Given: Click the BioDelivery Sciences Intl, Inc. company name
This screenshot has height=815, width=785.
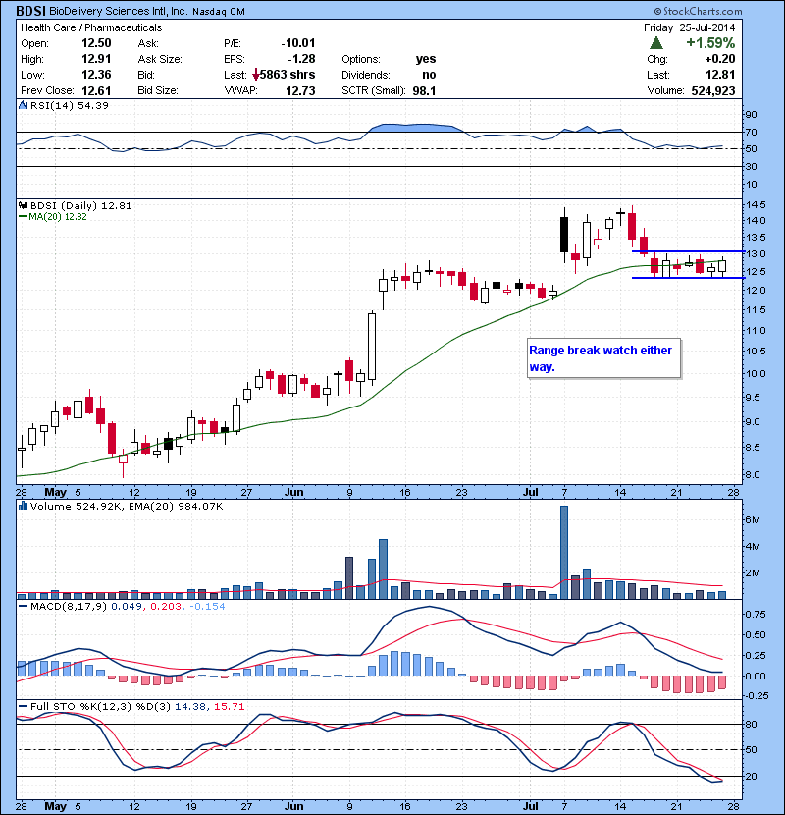Looking at the screenshot, I should coord(118,11).
